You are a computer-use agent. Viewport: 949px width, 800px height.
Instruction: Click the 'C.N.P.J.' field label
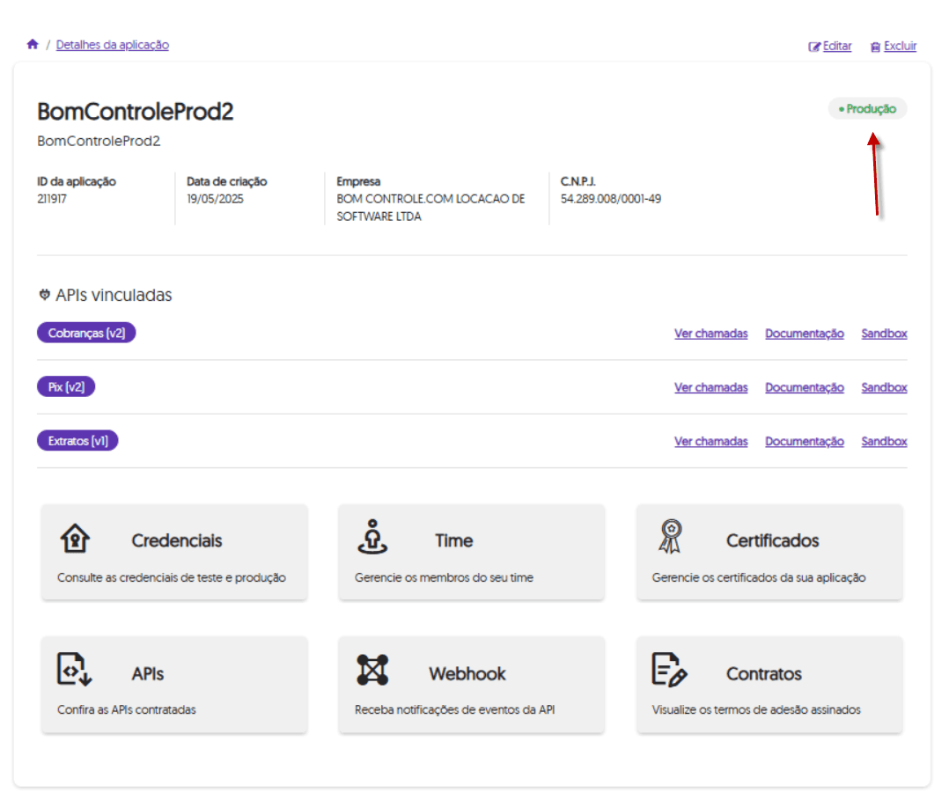pyautogui.click(x=578, y=181)
